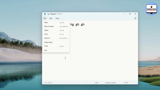Choose Exit to quit Notepad

point(56,50)
